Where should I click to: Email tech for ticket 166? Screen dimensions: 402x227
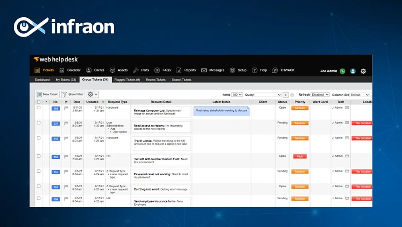pyautogui.click(x=347, y=108)
